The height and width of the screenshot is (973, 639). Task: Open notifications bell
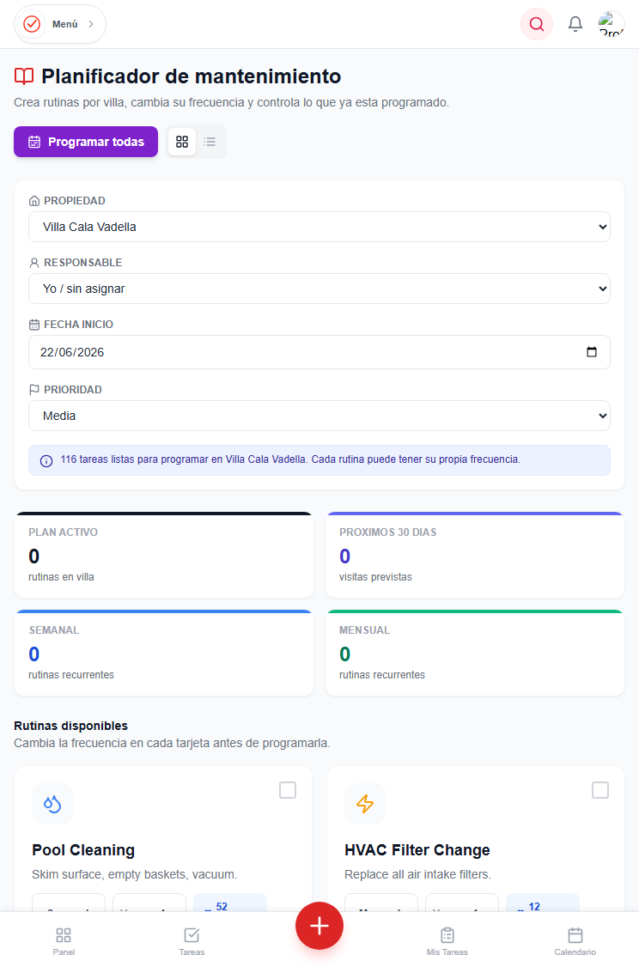575,24
